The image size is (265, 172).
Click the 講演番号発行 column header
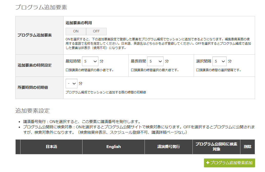coord(168,147)
